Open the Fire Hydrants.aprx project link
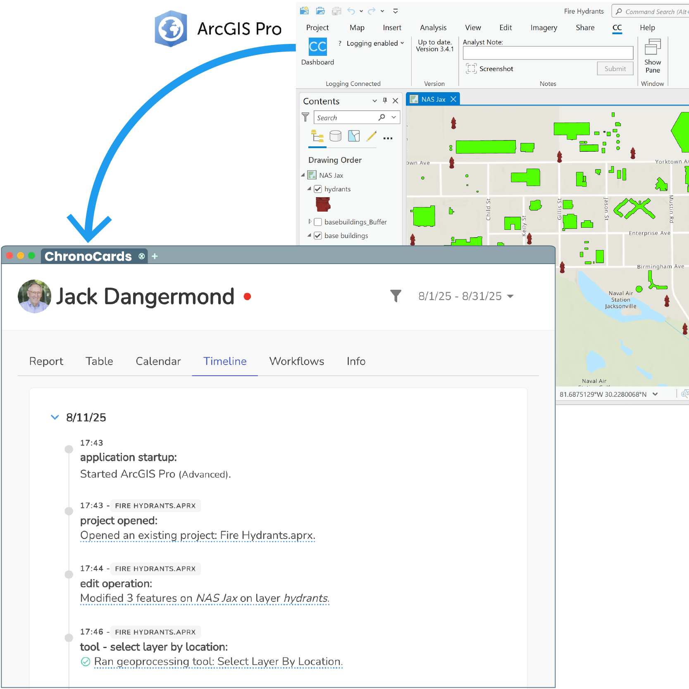The width and height of the screenshot is (689, 689). (x=198, y=536)
